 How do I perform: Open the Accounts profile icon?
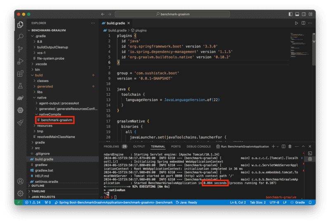20,181
